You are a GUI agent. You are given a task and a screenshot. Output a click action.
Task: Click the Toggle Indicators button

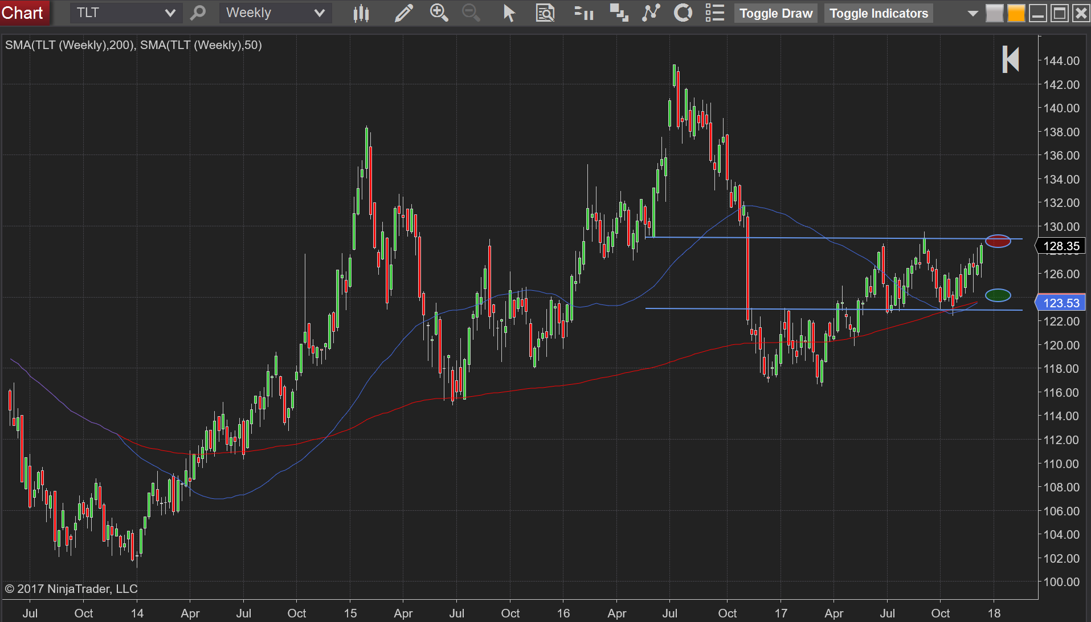point(878,13)
